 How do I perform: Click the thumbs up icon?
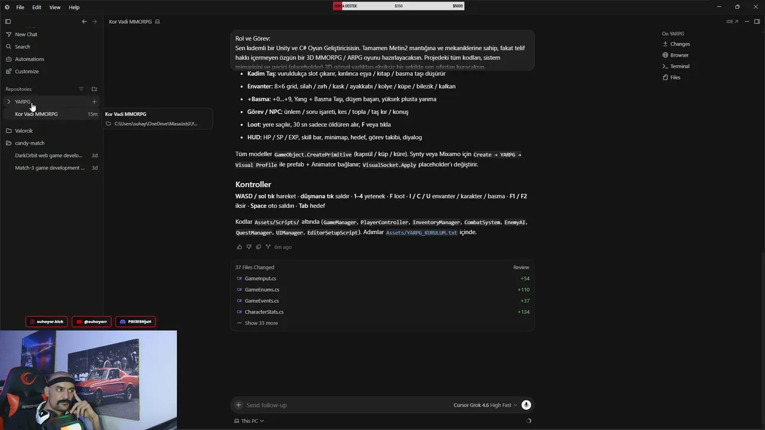point(240,247)
